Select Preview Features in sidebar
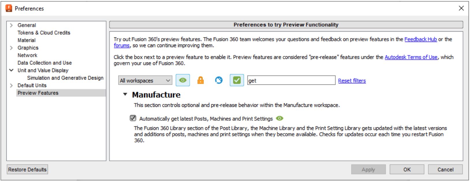The image size is (470, 181). pos(38,93)
